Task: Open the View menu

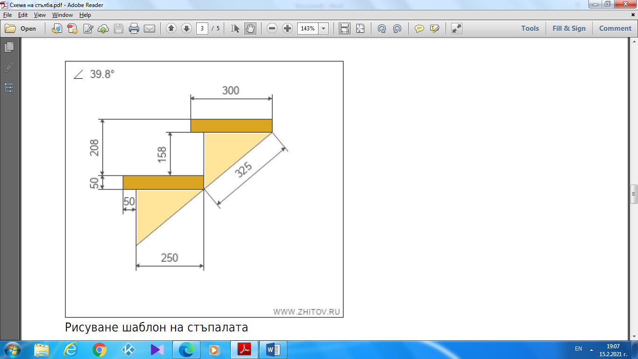Action: pos(40,15)
